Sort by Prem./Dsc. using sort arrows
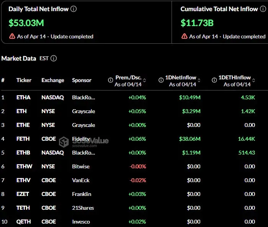 click(x=144, y=80)
